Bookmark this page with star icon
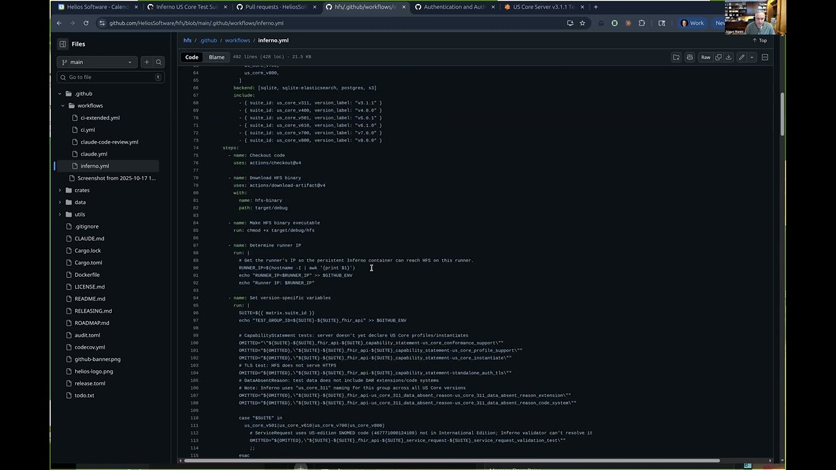 pos(583,23)
